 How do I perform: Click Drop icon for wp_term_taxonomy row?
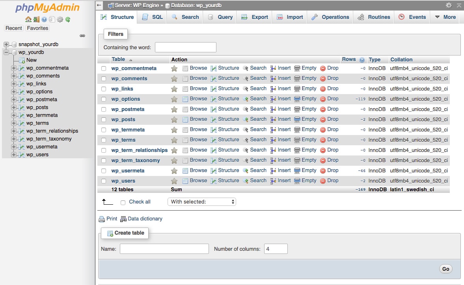[x=323, y=160]
